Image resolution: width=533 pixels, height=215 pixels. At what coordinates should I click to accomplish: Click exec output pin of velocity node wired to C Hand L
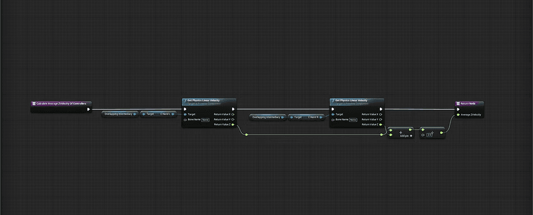pos(233,109)
